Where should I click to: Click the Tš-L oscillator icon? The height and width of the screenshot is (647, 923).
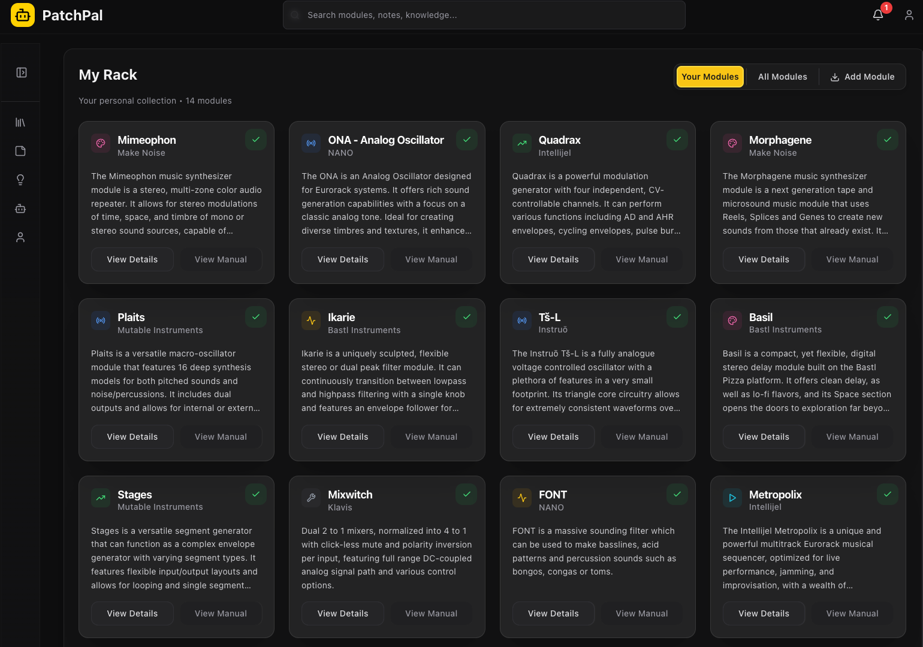pyautogui.click(x=522, y=321)
